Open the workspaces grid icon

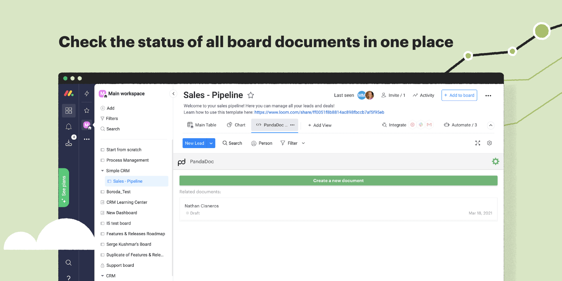(x=68, y=110)
